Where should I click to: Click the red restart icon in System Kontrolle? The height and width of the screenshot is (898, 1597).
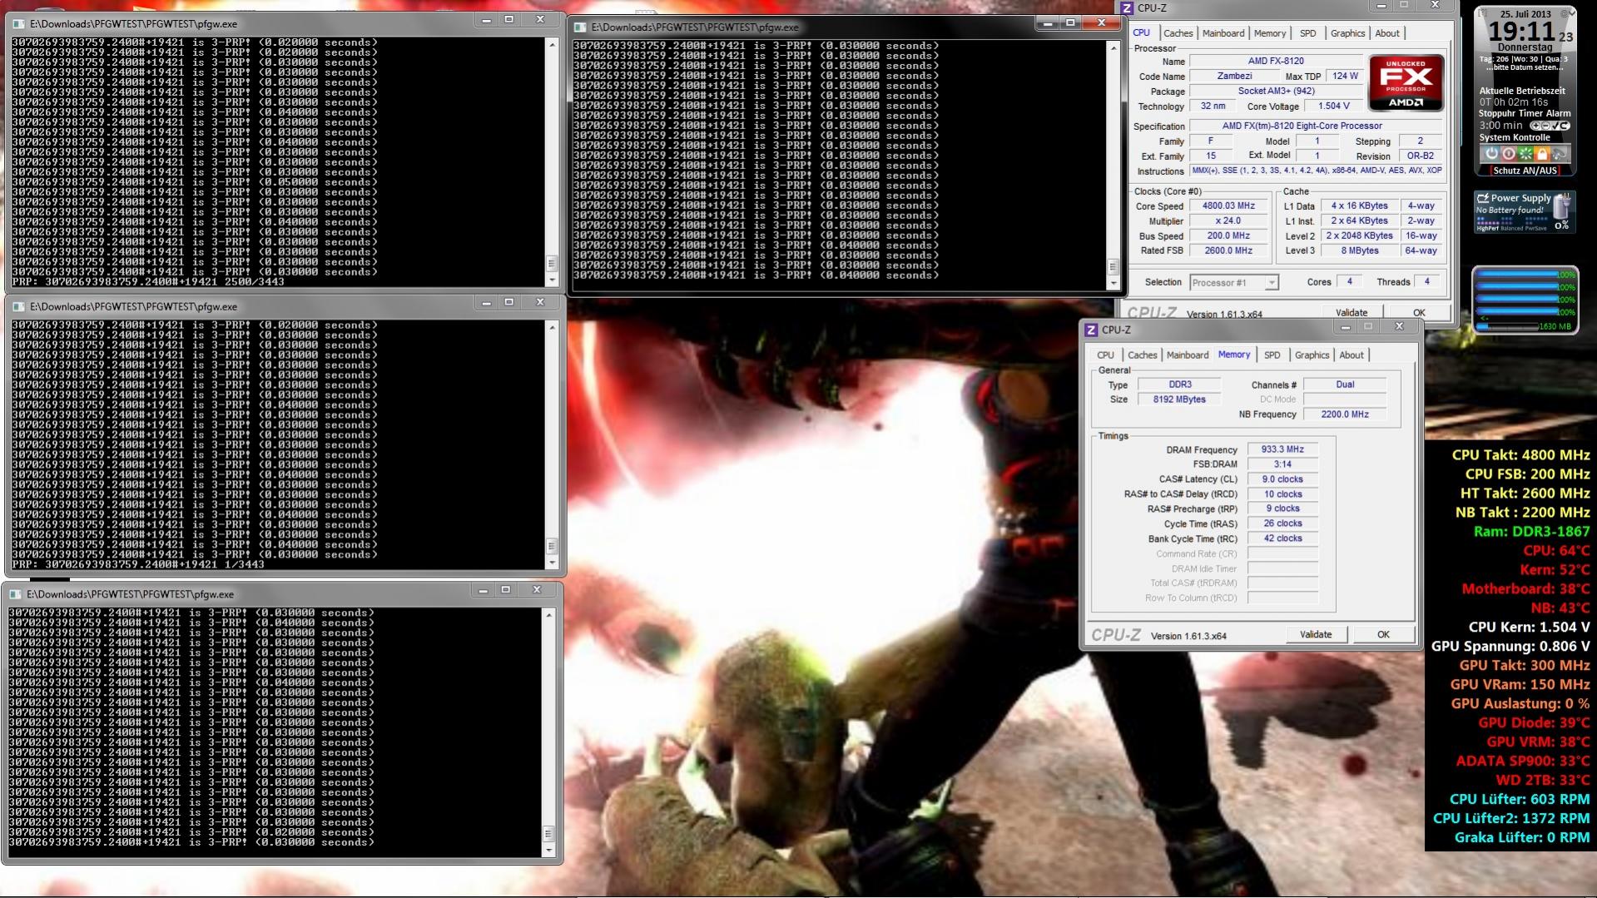(x=1509, y=153)
